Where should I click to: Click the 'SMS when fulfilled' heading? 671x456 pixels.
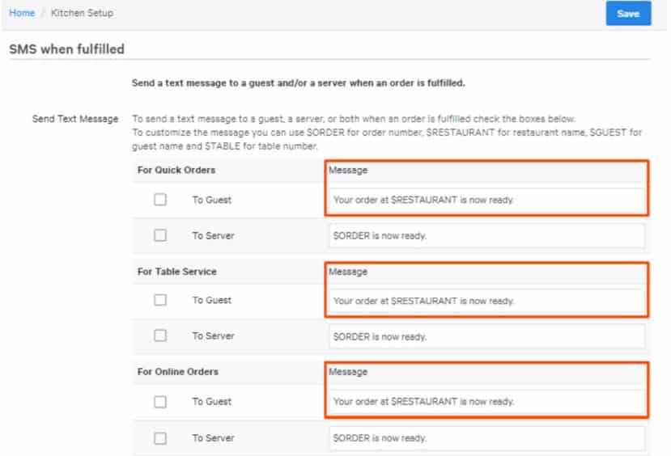(66, 49)
